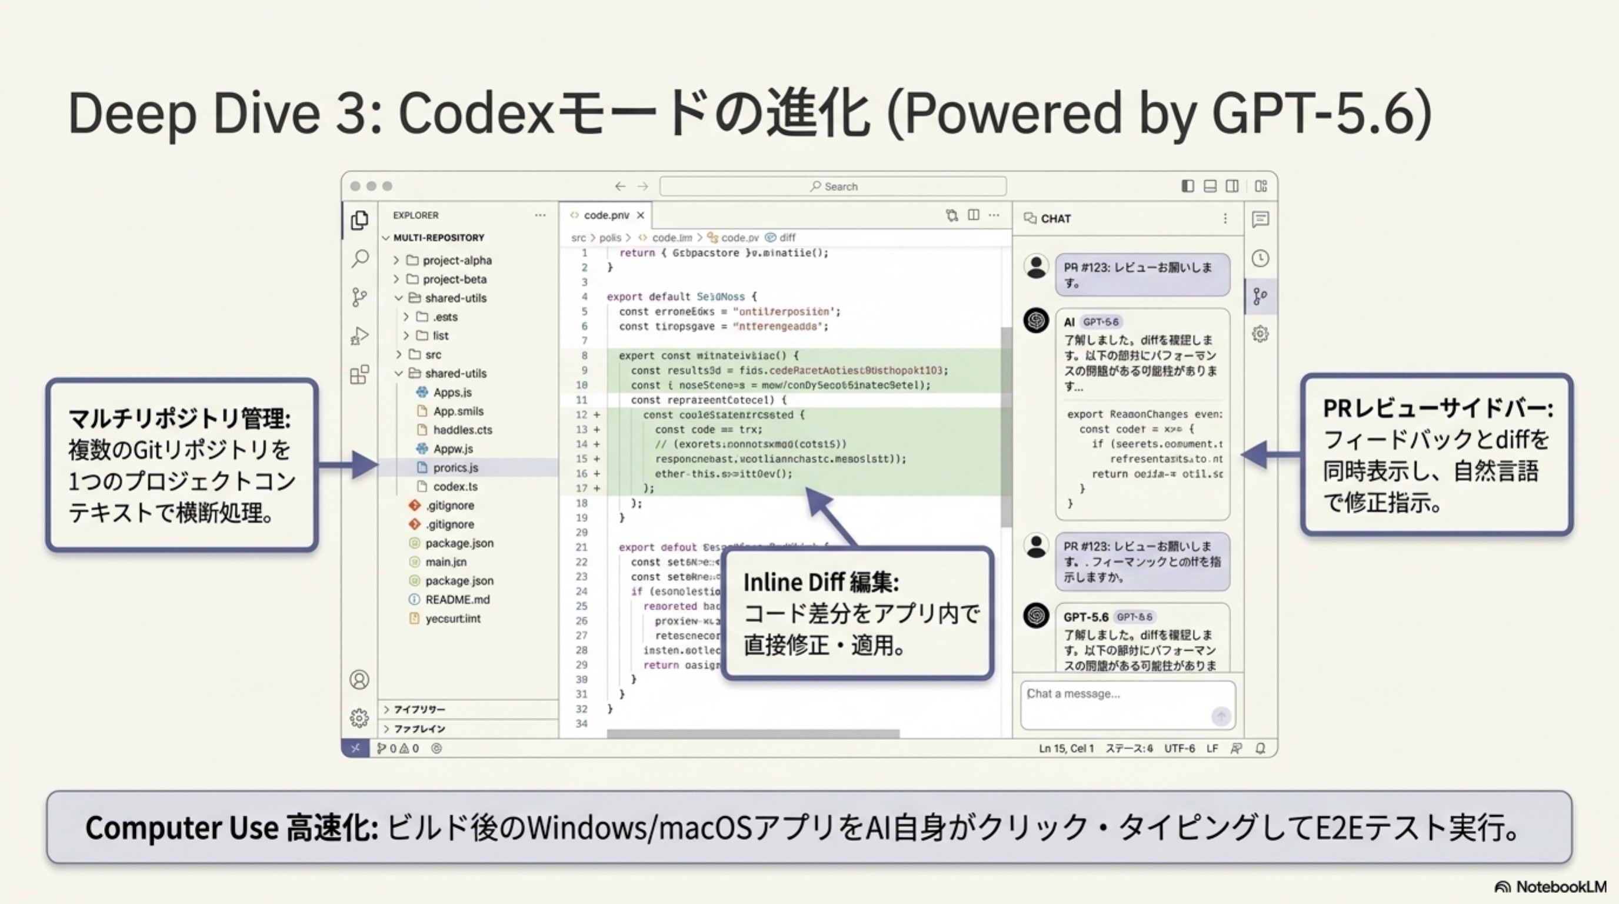Go forward with the right arrow
The width and height of the screenshot is (1619, 904).
pyautogui.click(x=642, y=186)
